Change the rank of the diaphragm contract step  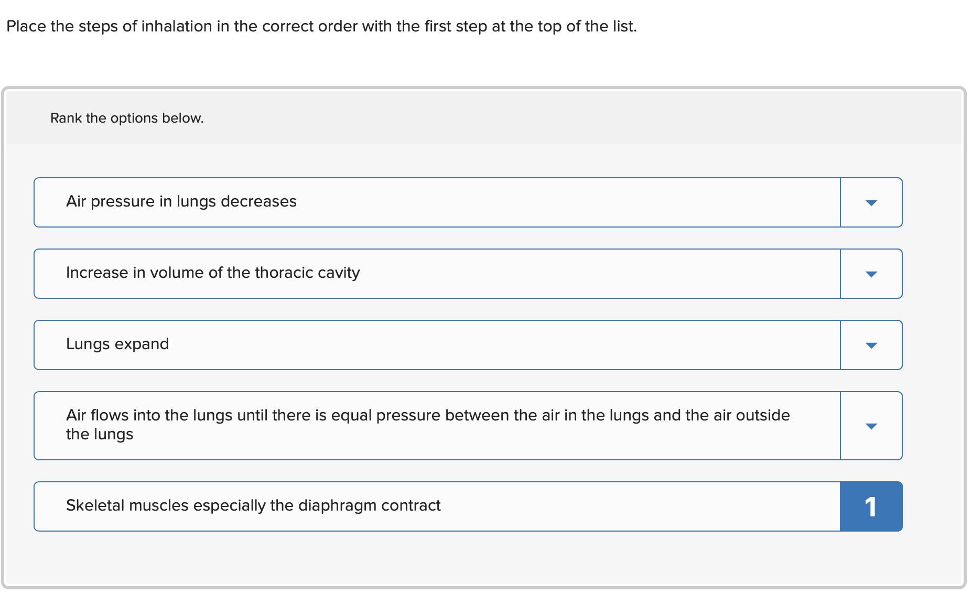(871, 507)
